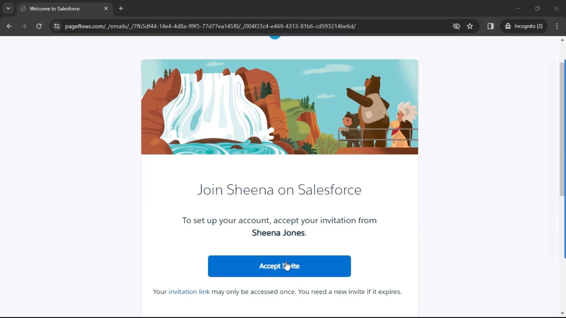
Task: Click the scrollbar up arrow
Action: [x=562, y=40]
